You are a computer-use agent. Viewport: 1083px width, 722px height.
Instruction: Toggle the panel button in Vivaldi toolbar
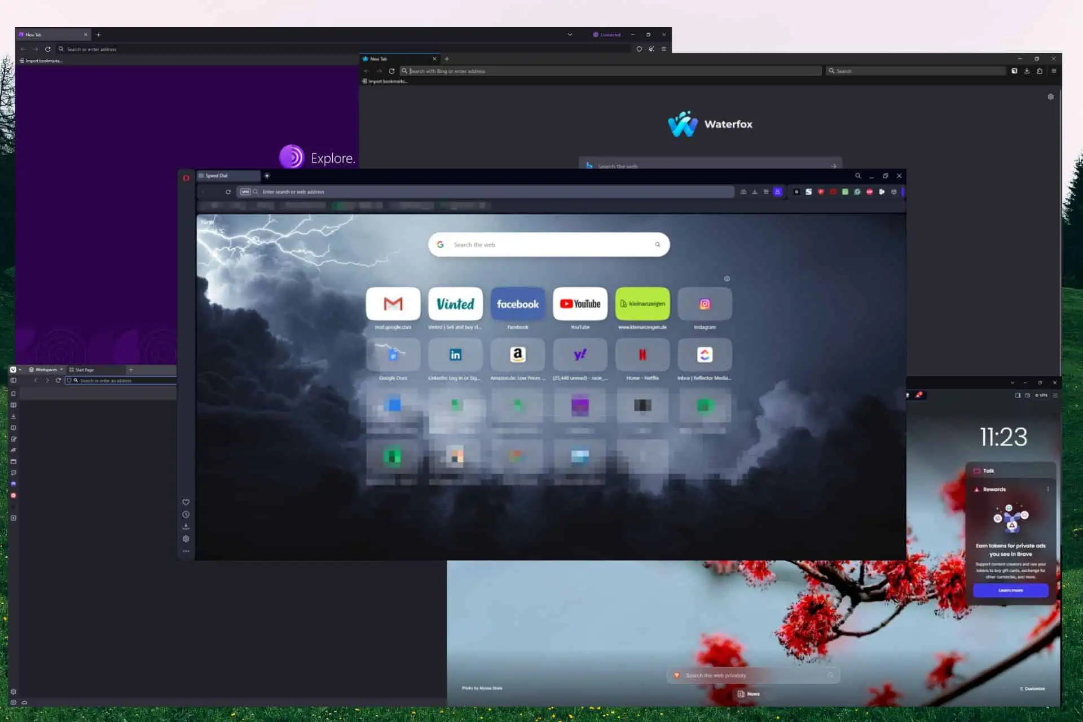[x=14, y=381]
